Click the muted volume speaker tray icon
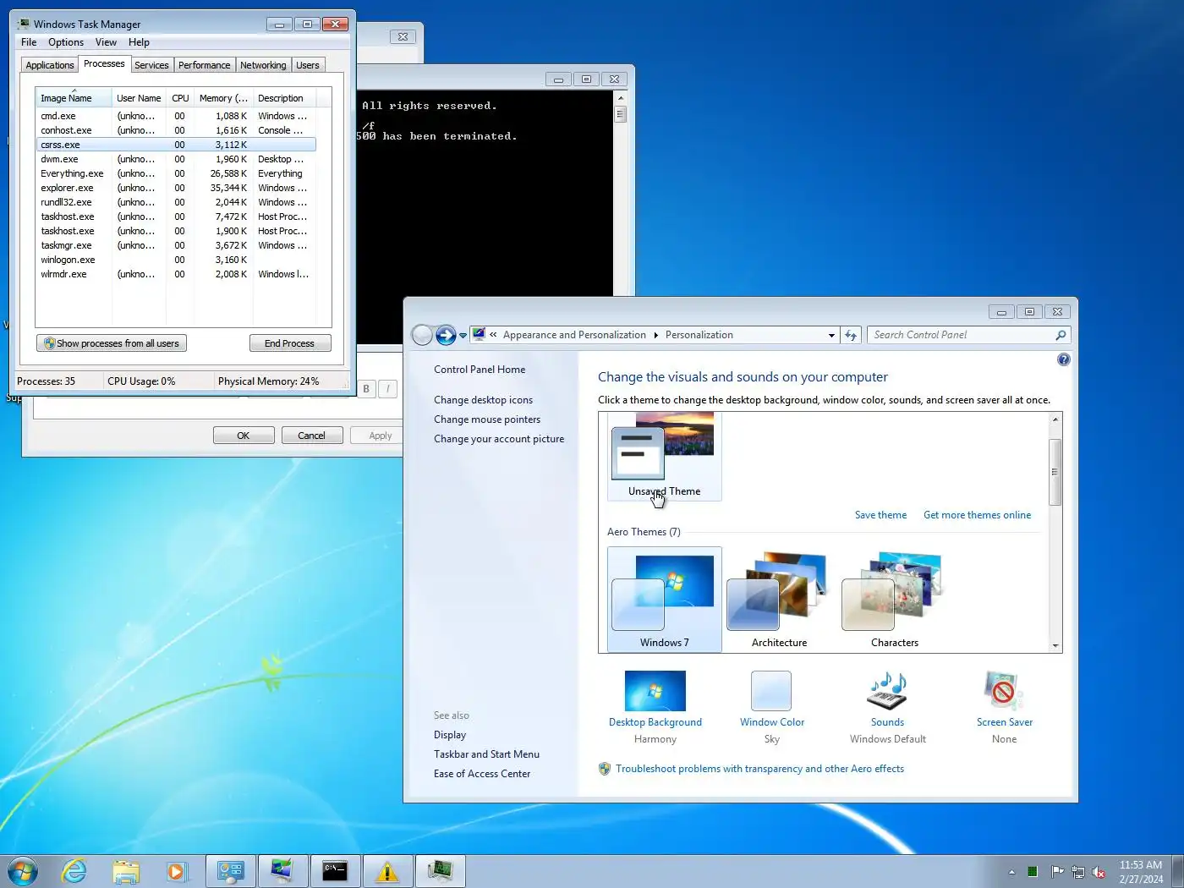 coord(1099,872)
